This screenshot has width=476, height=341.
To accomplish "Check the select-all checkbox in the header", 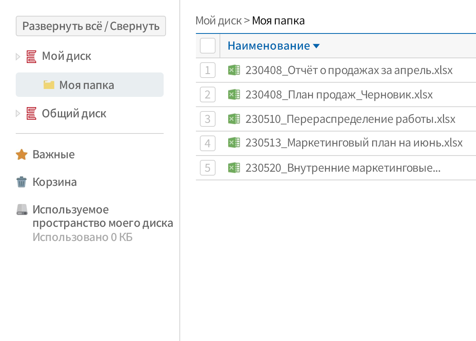I will 207,45.
